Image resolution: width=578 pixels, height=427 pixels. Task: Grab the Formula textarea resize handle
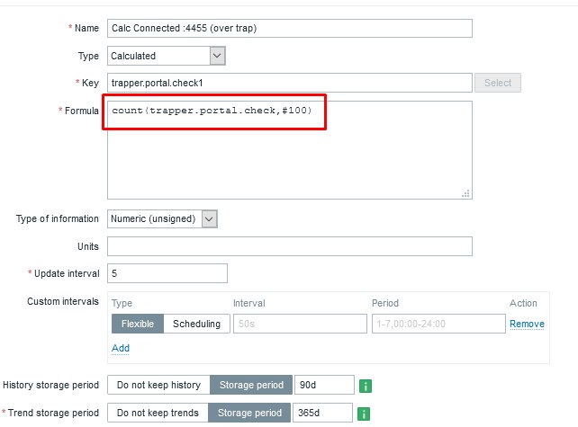point(466,193)
